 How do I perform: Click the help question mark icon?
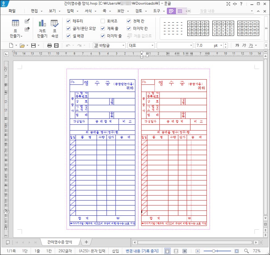tap(241, 4)
